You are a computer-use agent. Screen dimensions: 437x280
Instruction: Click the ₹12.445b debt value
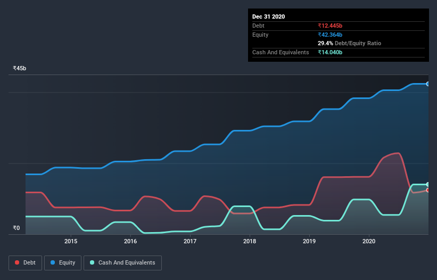[330, 26]
